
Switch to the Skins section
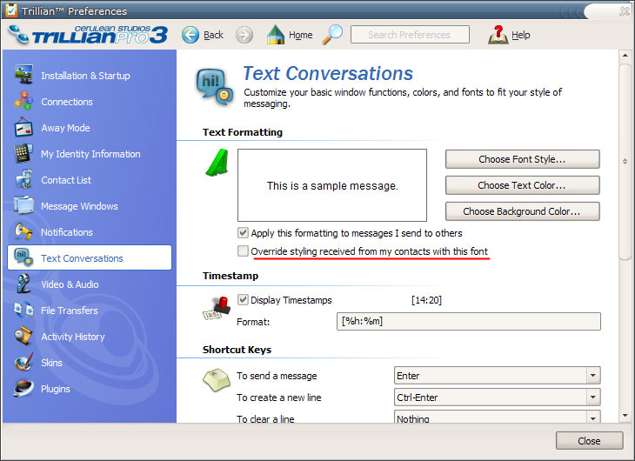click(51, 363)
